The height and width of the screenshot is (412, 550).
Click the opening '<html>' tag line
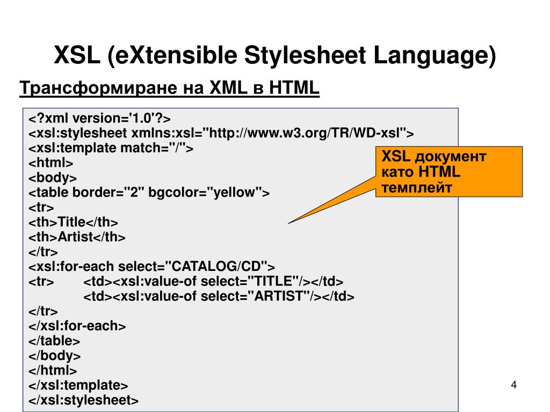(51, 163)
